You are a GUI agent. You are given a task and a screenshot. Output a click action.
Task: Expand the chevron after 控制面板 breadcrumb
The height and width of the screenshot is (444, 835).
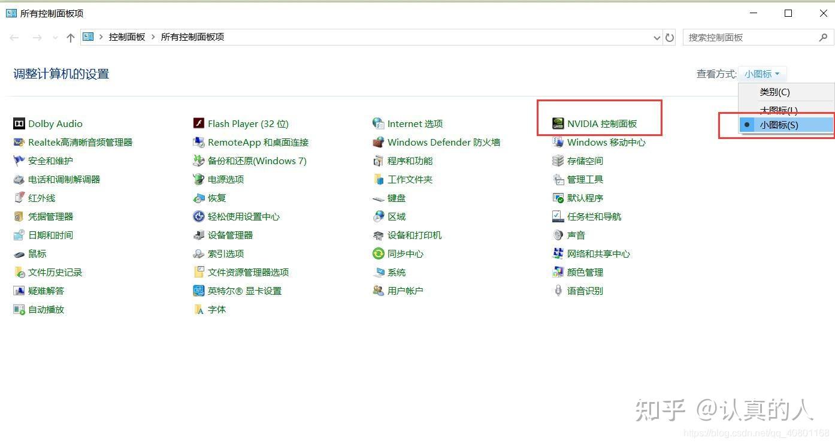coord(153,37)
